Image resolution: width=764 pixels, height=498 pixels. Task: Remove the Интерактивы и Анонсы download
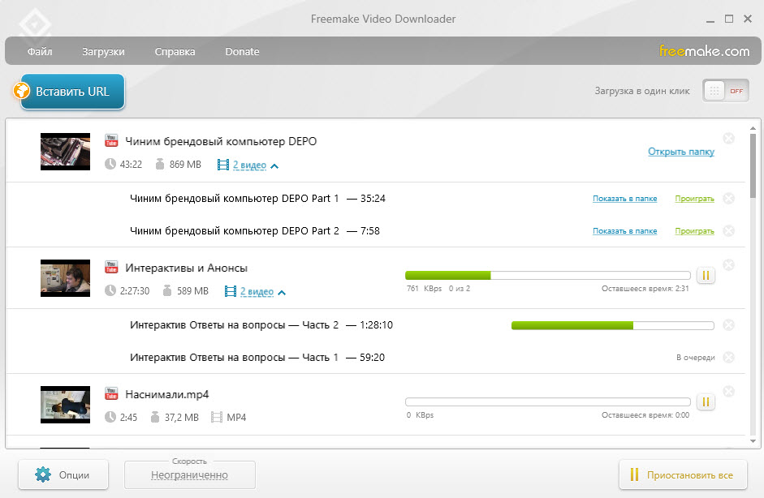pos(728,265)
